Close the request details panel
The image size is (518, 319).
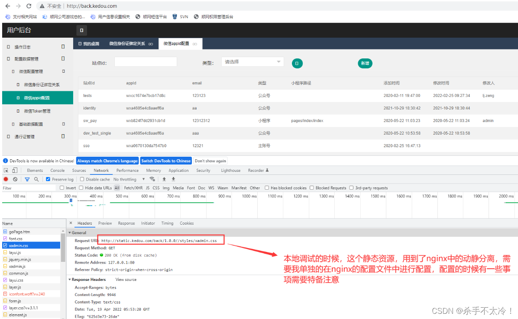click(x=71, y=223)
